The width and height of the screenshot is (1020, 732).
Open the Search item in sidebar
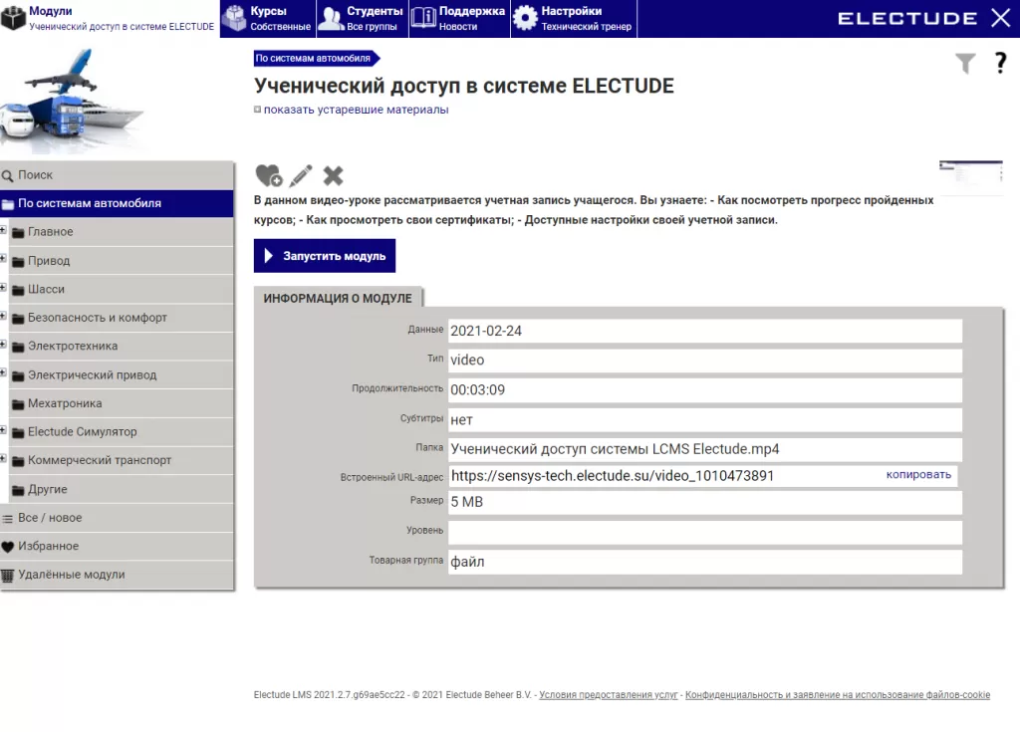click(x=35, y=175)
